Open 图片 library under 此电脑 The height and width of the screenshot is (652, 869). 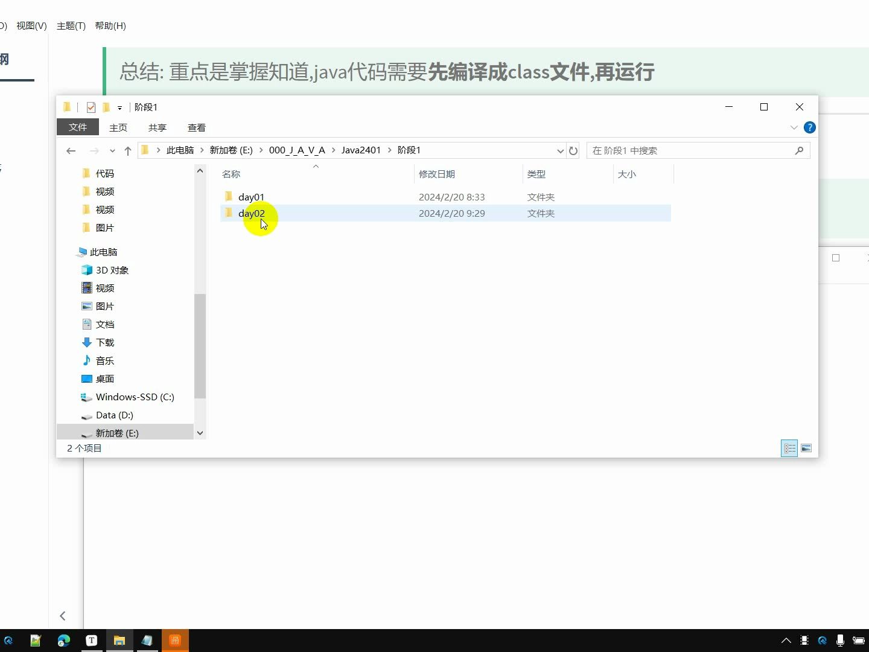(104, 306)
